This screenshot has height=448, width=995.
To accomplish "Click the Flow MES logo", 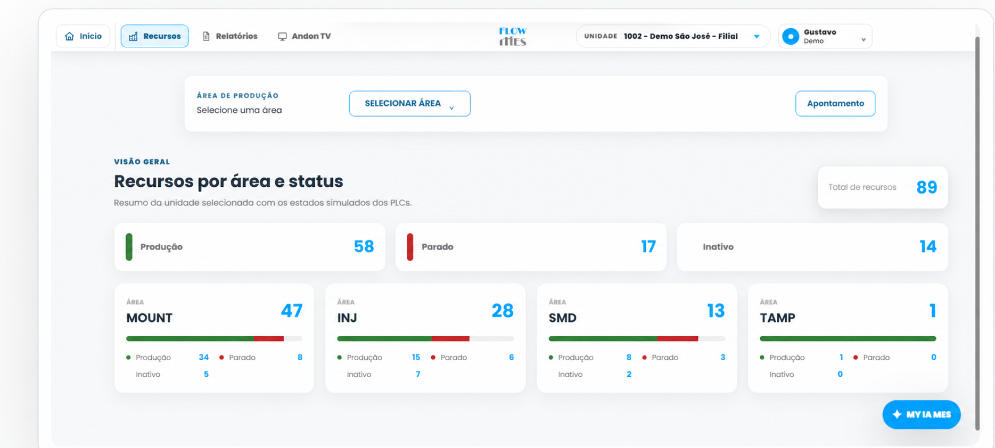I will tap(513, 36).
